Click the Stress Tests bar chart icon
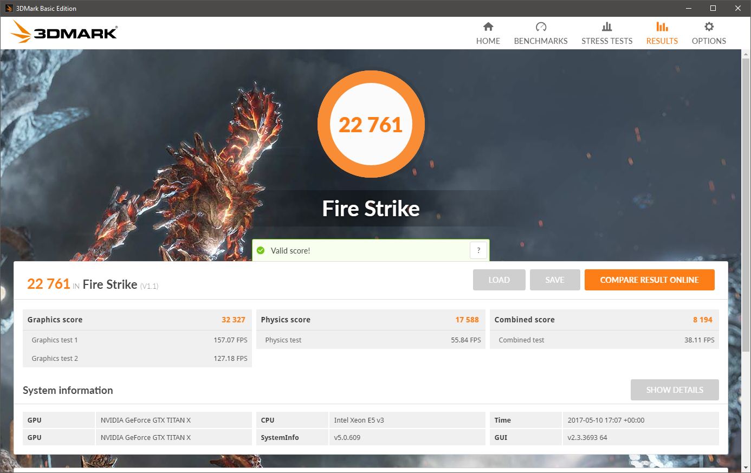Image resolution: width=751 pixels, height=473 pixels. click(x=606, y=26)
